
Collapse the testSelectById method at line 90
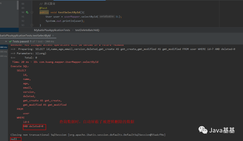(32, 12)
